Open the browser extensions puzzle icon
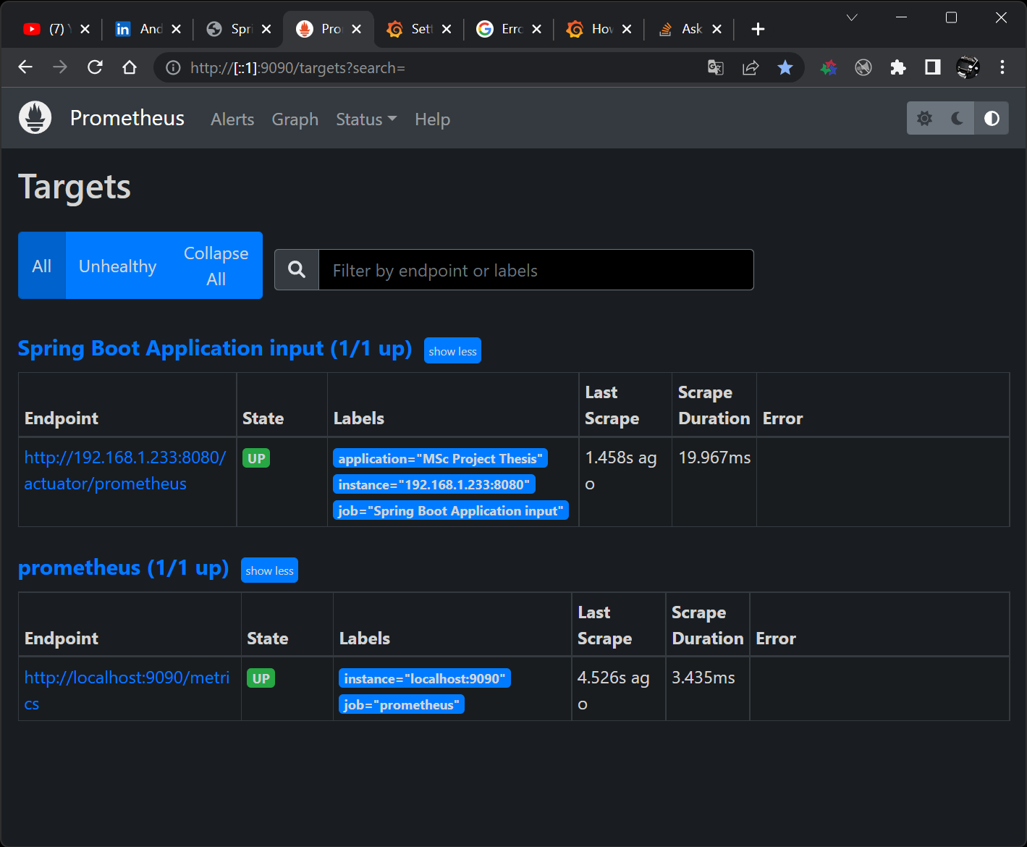 click(897, 67)
